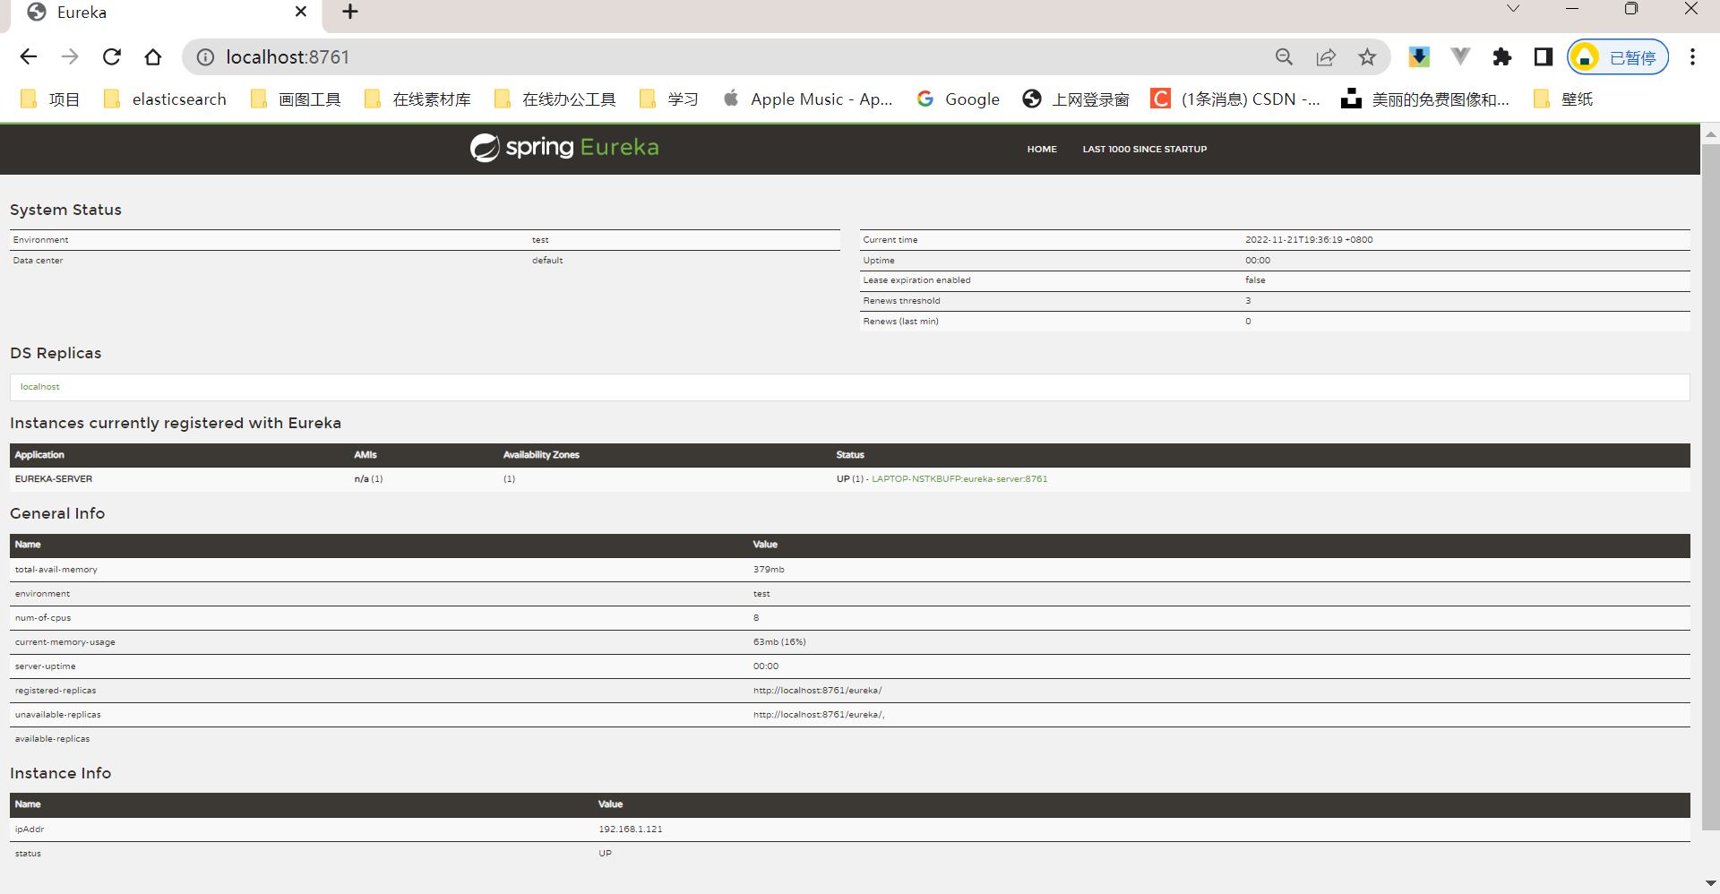Open the blue download extension icon
Screen dimensions: 1720x894
click(1419, 57)
